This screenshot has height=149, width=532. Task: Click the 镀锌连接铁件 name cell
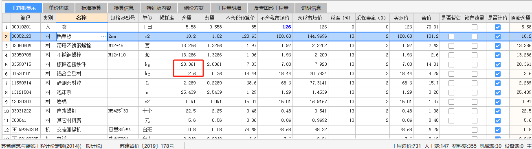(81, 64)
